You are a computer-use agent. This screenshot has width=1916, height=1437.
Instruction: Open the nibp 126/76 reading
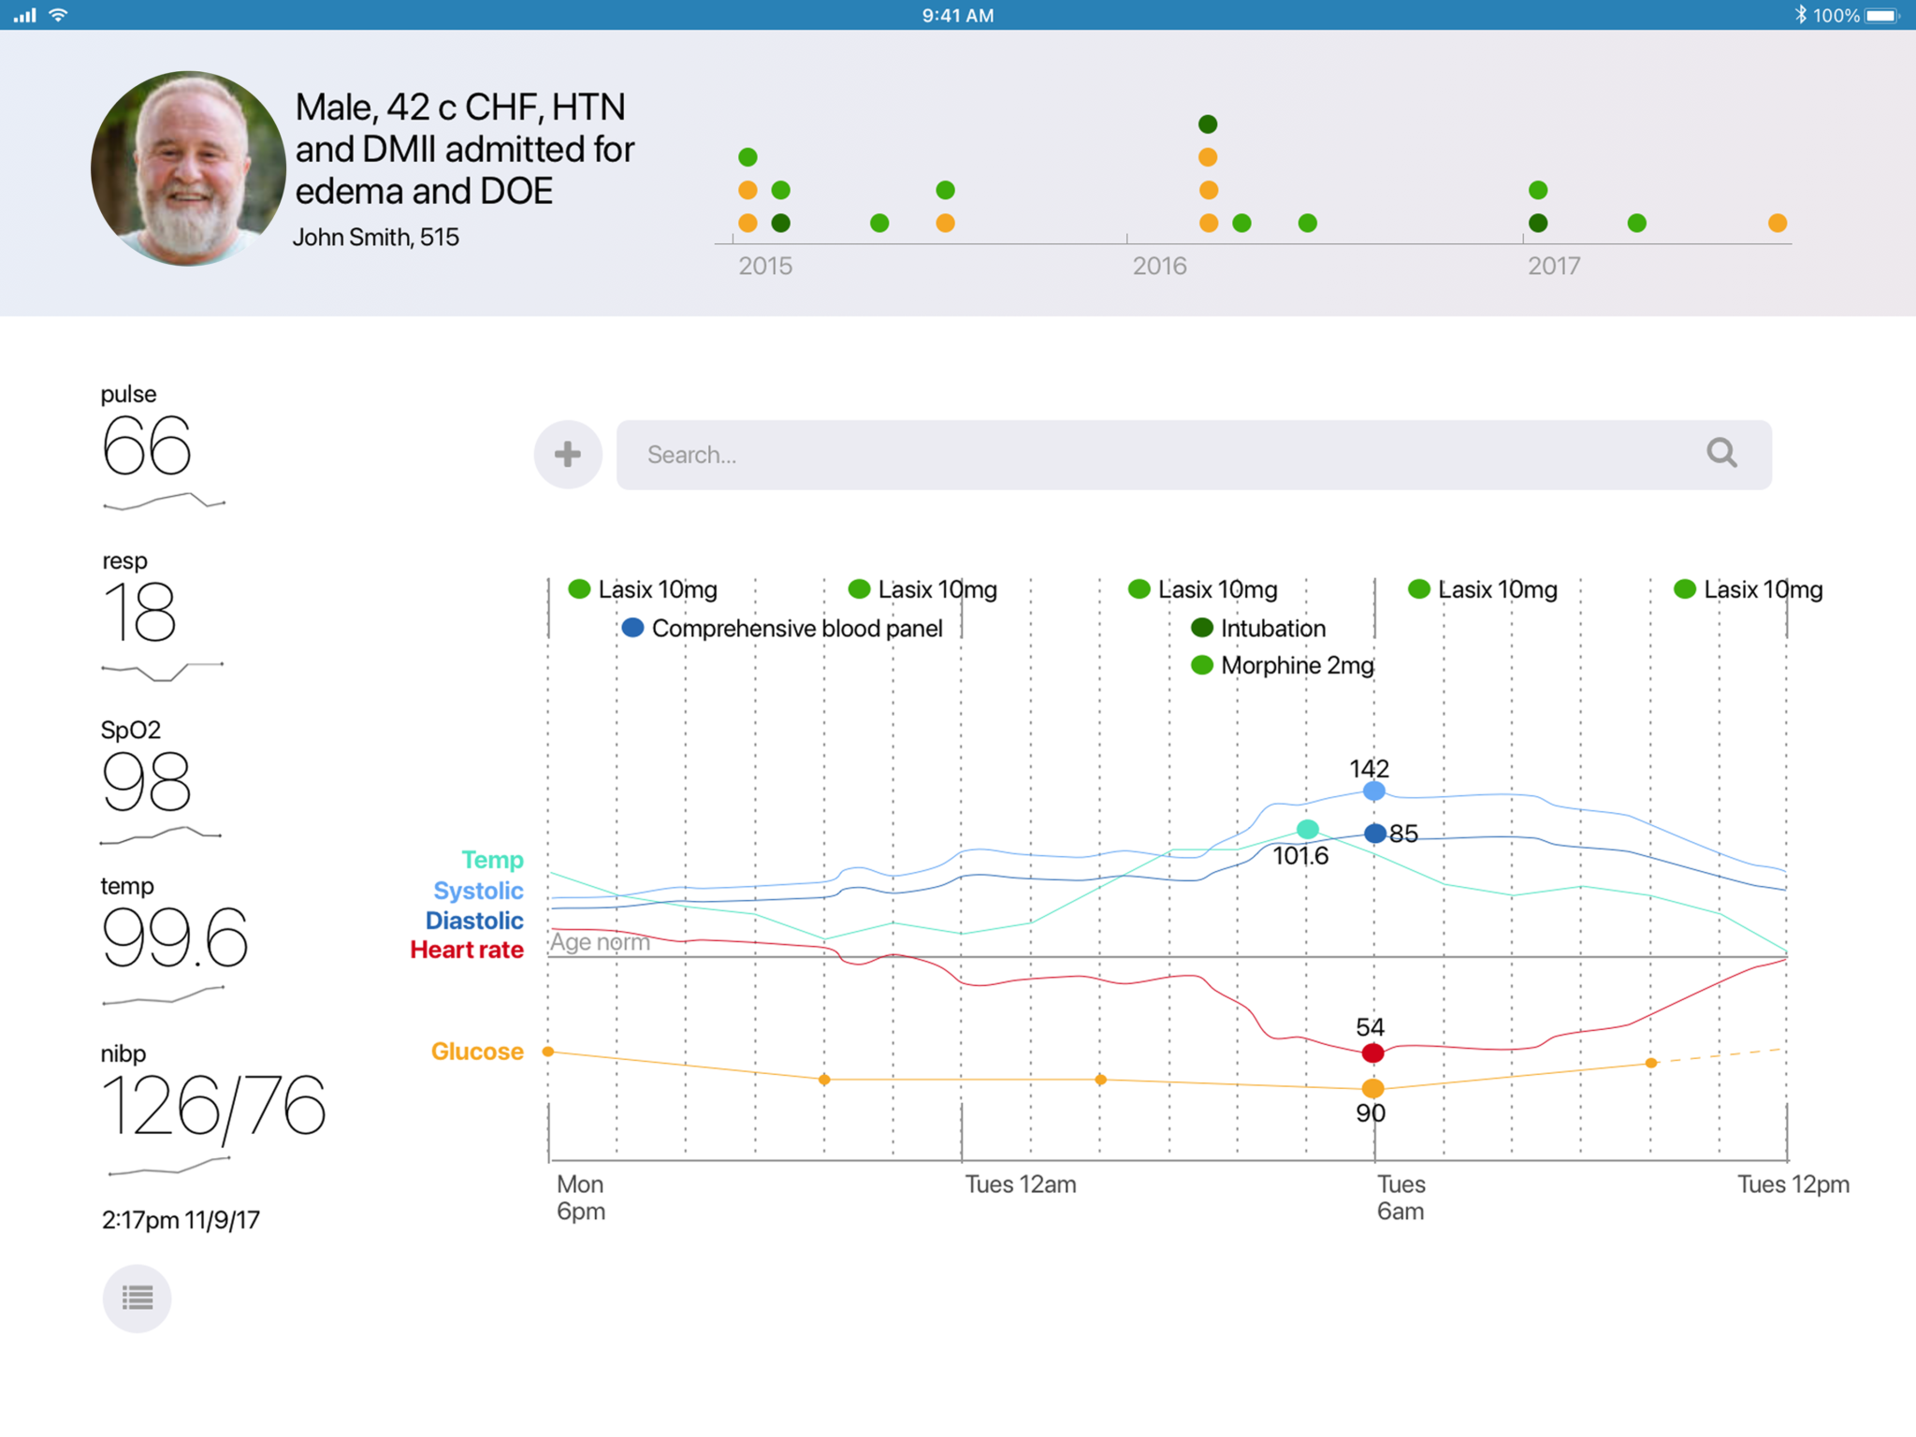pyautogui.click(x=213, y=1106)
